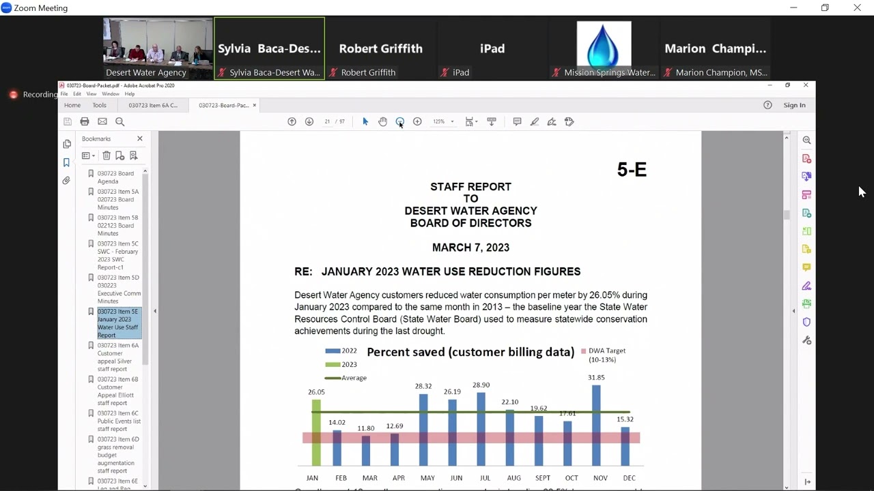Screen dimensions: 874x491
Task: Click the find bookmark icon
Action: click(133, 155)
